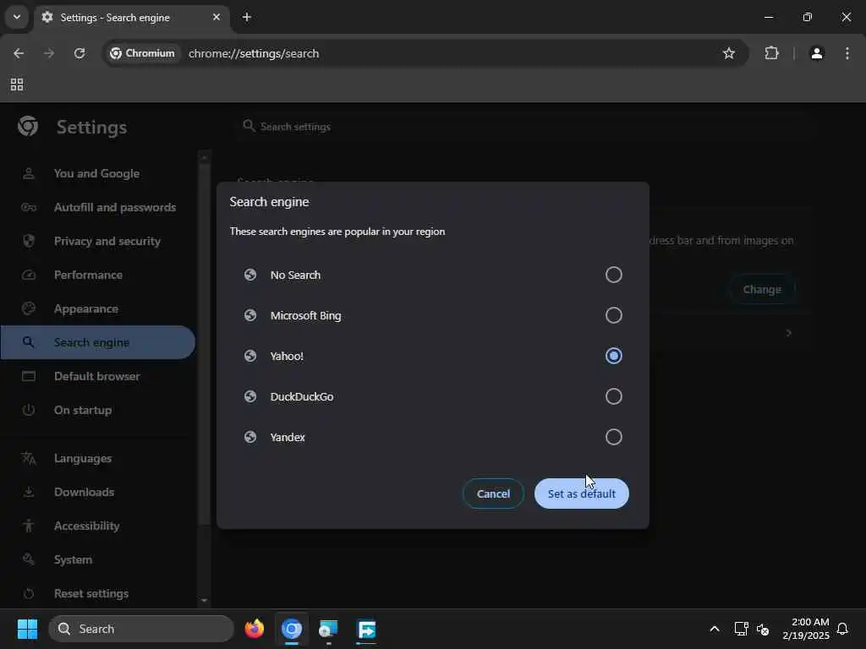The height and width of the screenshot is (649, 866).
Task: Click the DuckDuckGo label text
Action: (302, 397)
